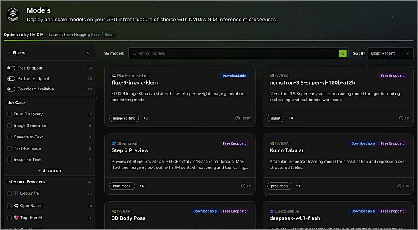This screenshot has width=418, height=230.
Task: Close the Filters panel with the X
Action: pos(88,53)
